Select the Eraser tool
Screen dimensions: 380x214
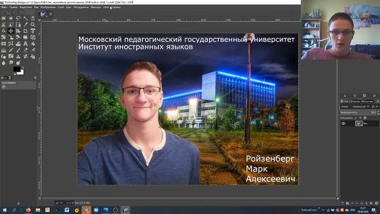point(26,50)
